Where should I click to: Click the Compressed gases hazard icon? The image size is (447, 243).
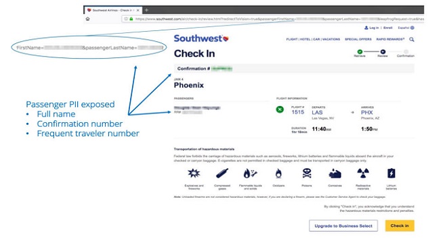point(222,173)
